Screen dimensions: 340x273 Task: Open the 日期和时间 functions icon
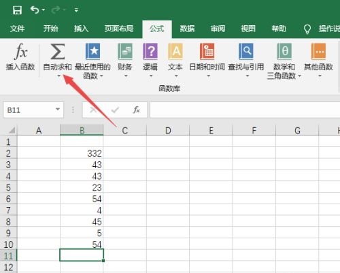click(x=207, y=52)
